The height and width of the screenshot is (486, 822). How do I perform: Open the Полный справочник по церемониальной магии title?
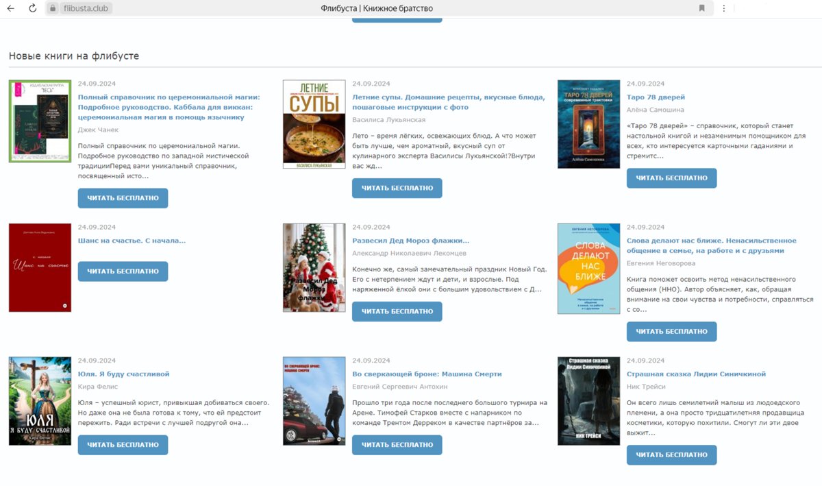tap(169, 107)
